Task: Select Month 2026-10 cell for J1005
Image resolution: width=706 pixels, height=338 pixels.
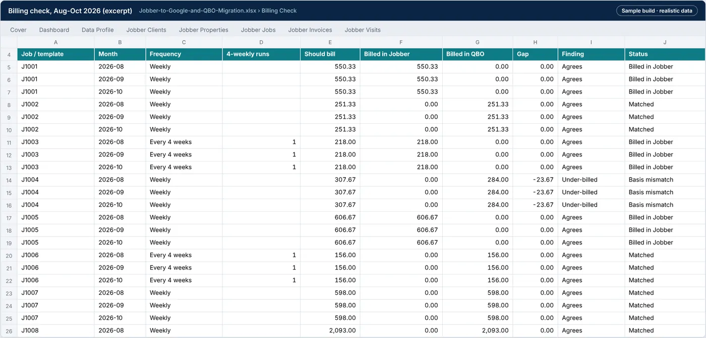Action: pos(120,242)
